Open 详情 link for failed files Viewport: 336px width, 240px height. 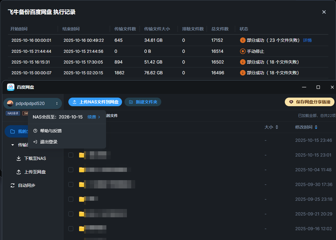[307, 40]
